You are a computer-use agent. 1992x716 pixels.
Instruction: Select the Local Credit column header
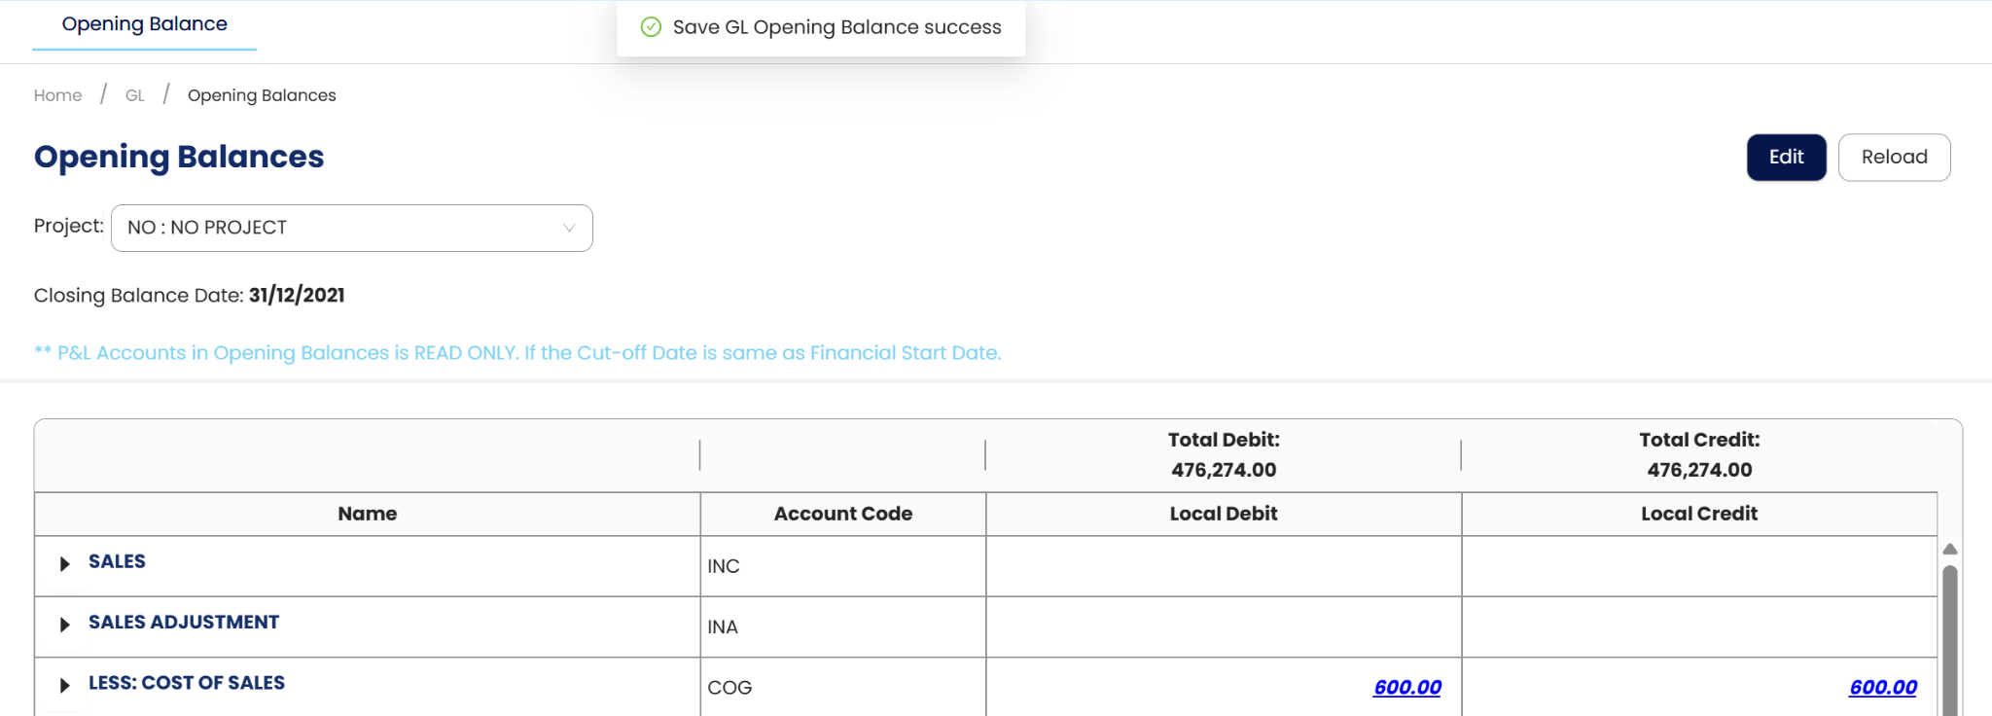(x=1698, y=514)
